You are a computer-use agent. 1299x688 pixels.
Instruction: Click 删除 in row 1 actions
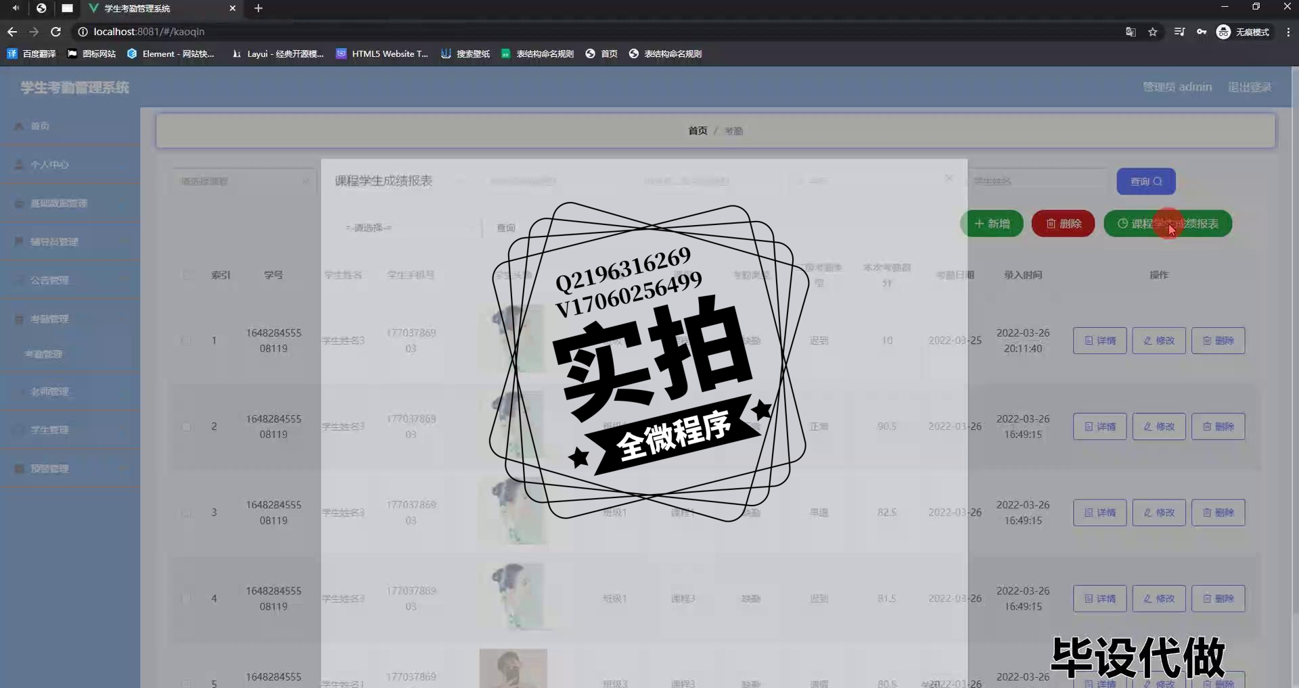(1218, 341)
